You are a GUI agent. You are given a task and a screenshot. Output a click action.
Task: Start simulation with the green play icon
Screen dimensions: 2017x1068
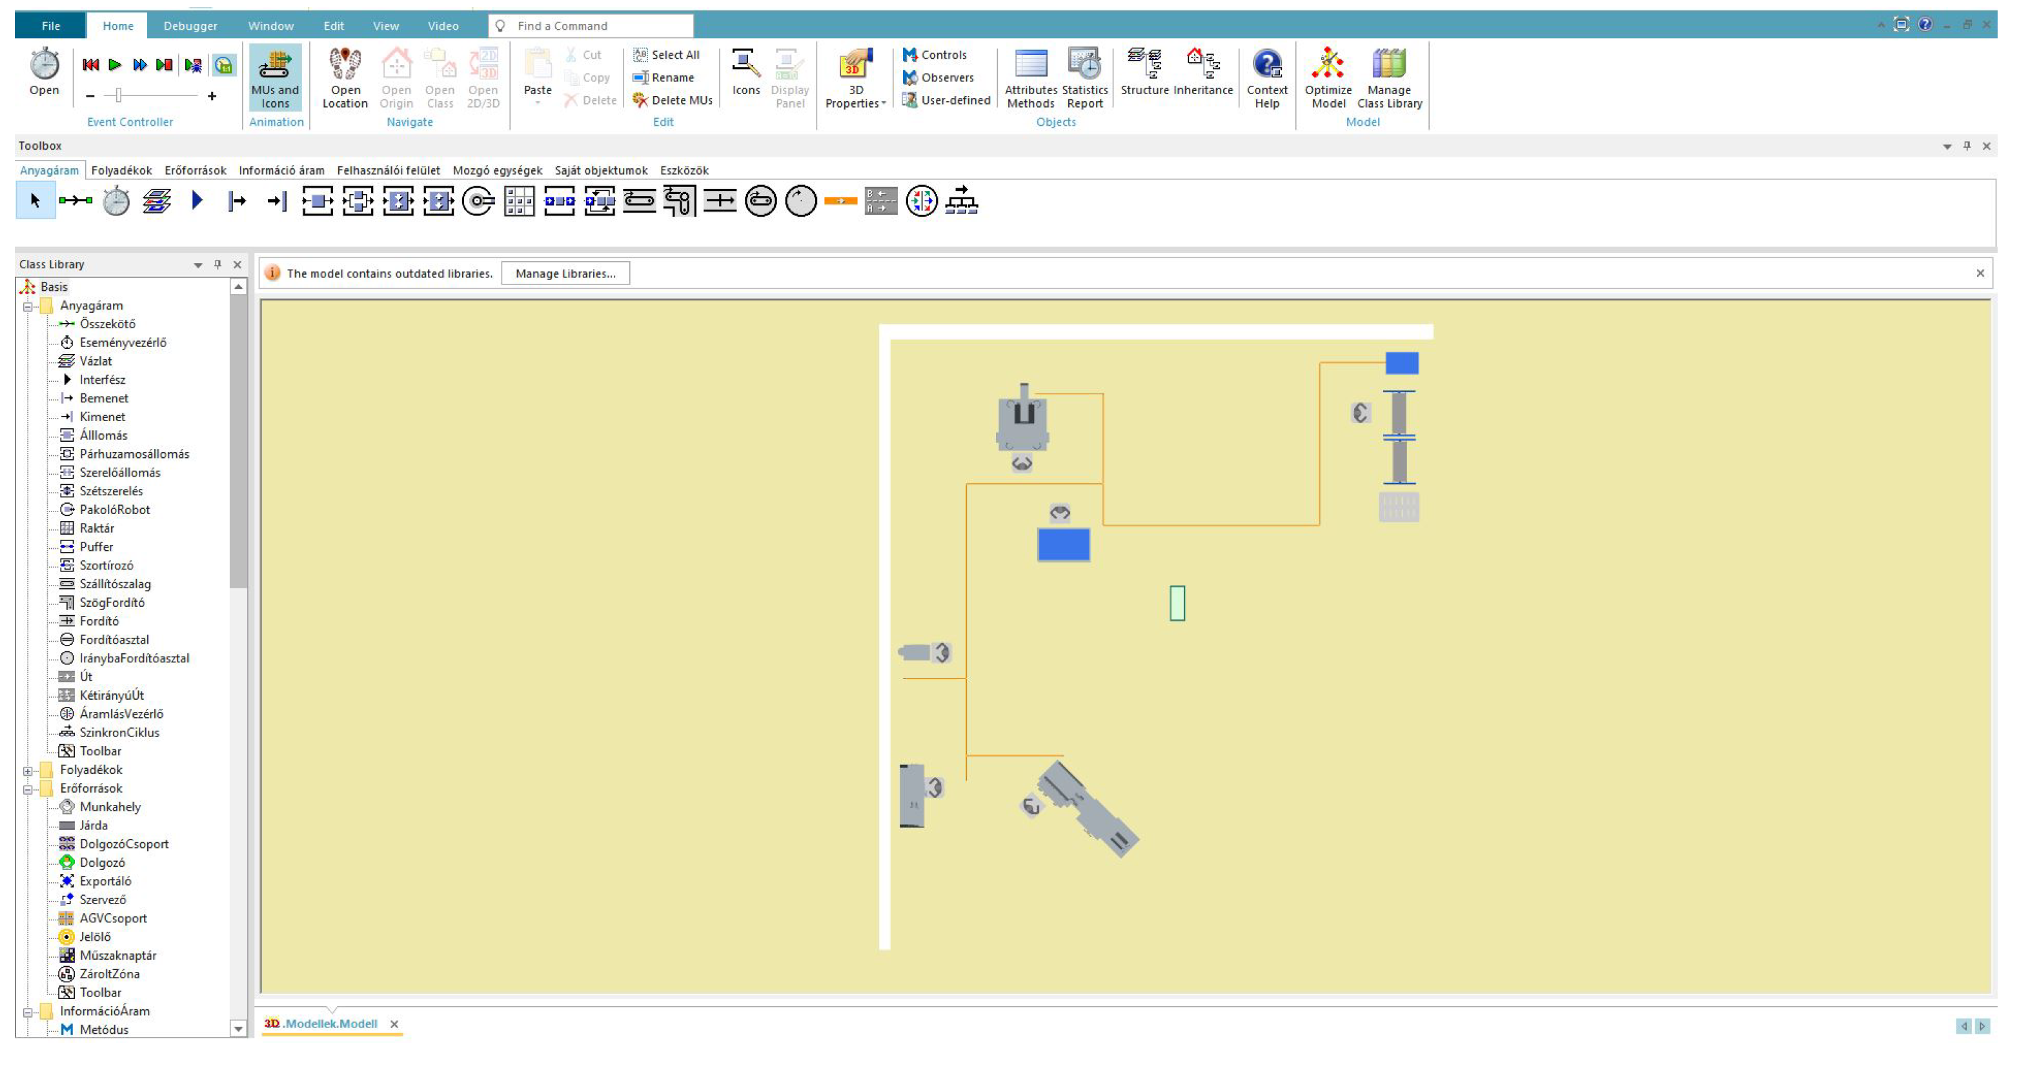(x=115, y=65)
